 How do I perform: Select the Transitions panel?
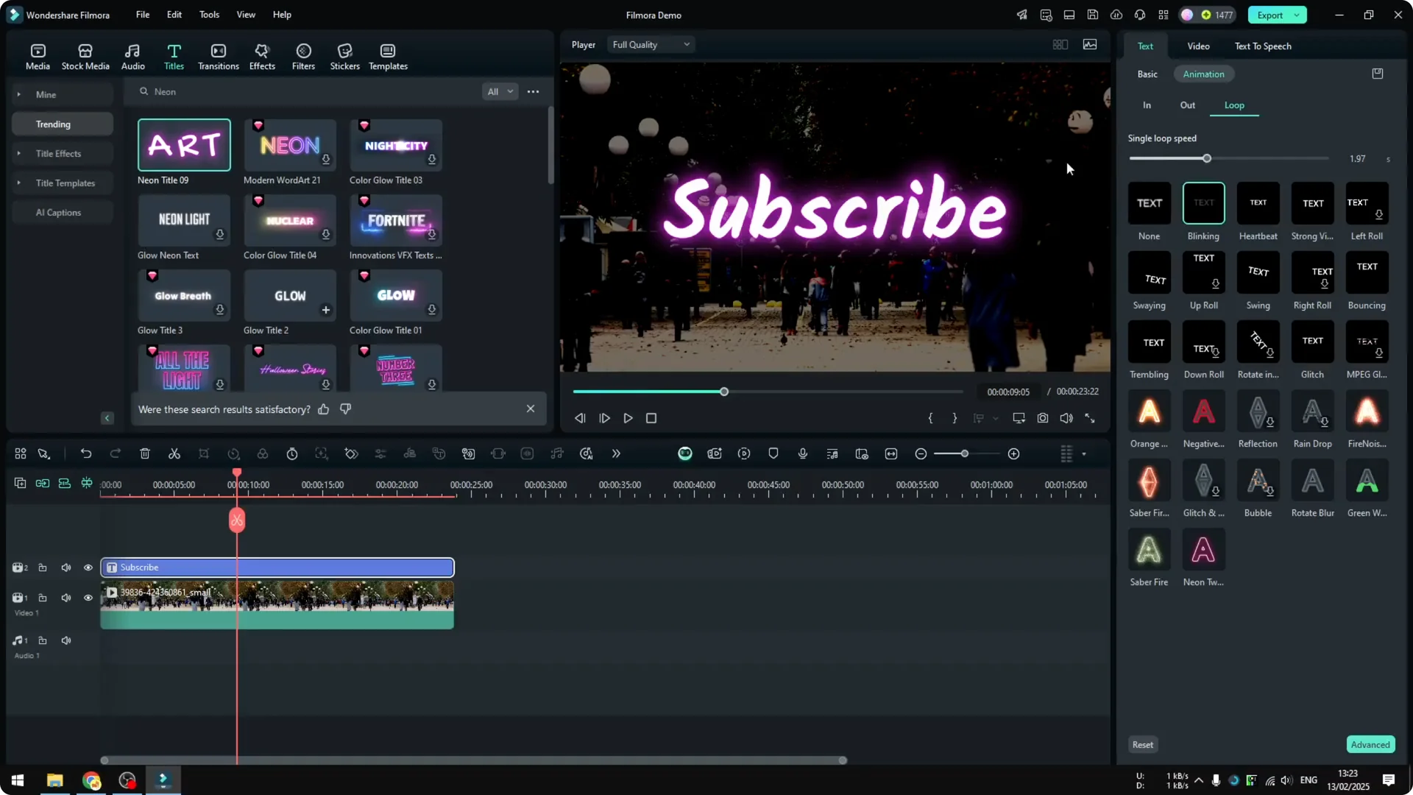(x=218, y=55)
